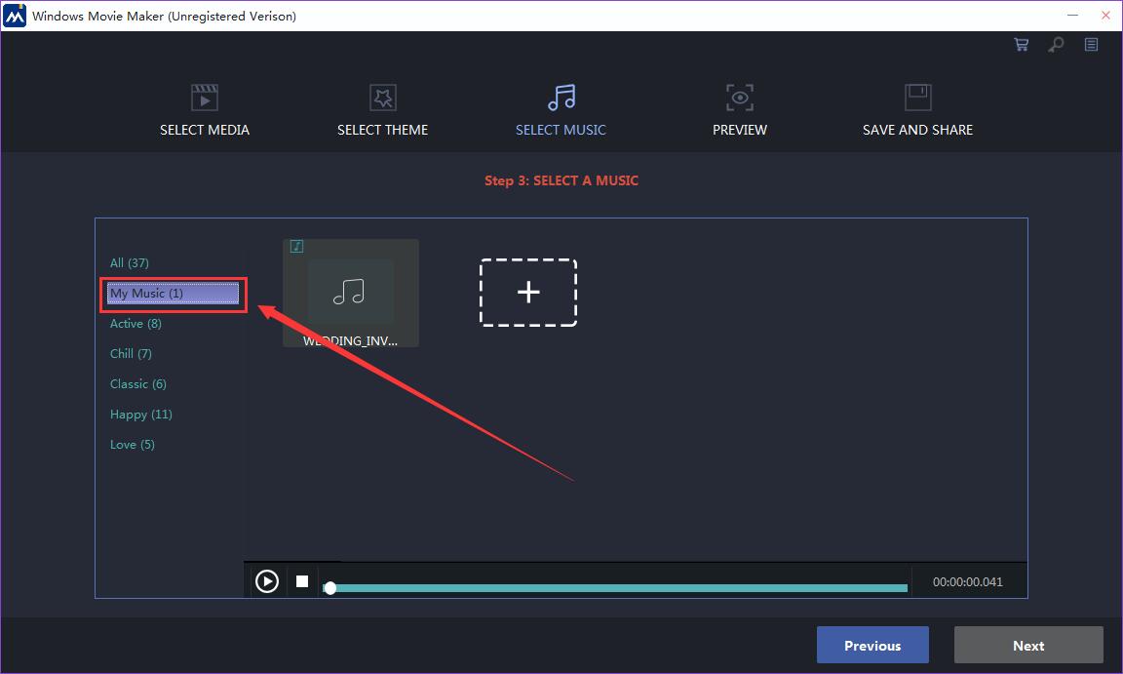Open the menu list icon
Screen dimensions: 1123x674
pos(1091,45)
